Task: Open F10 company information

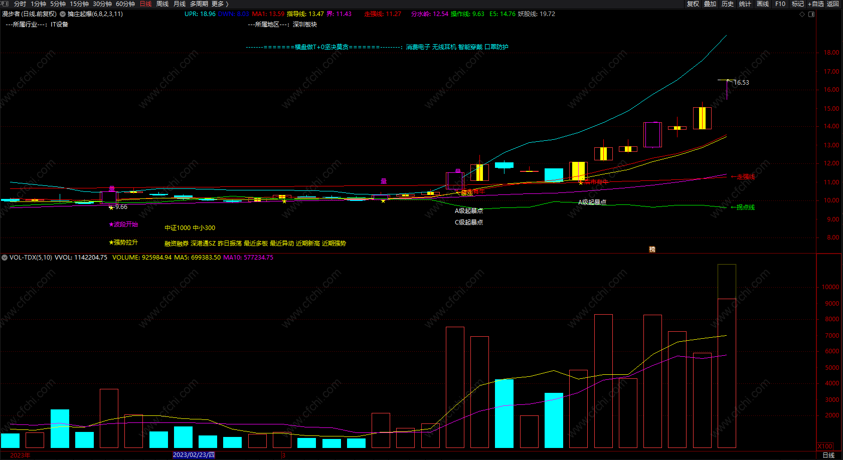Action: point(780,4)
